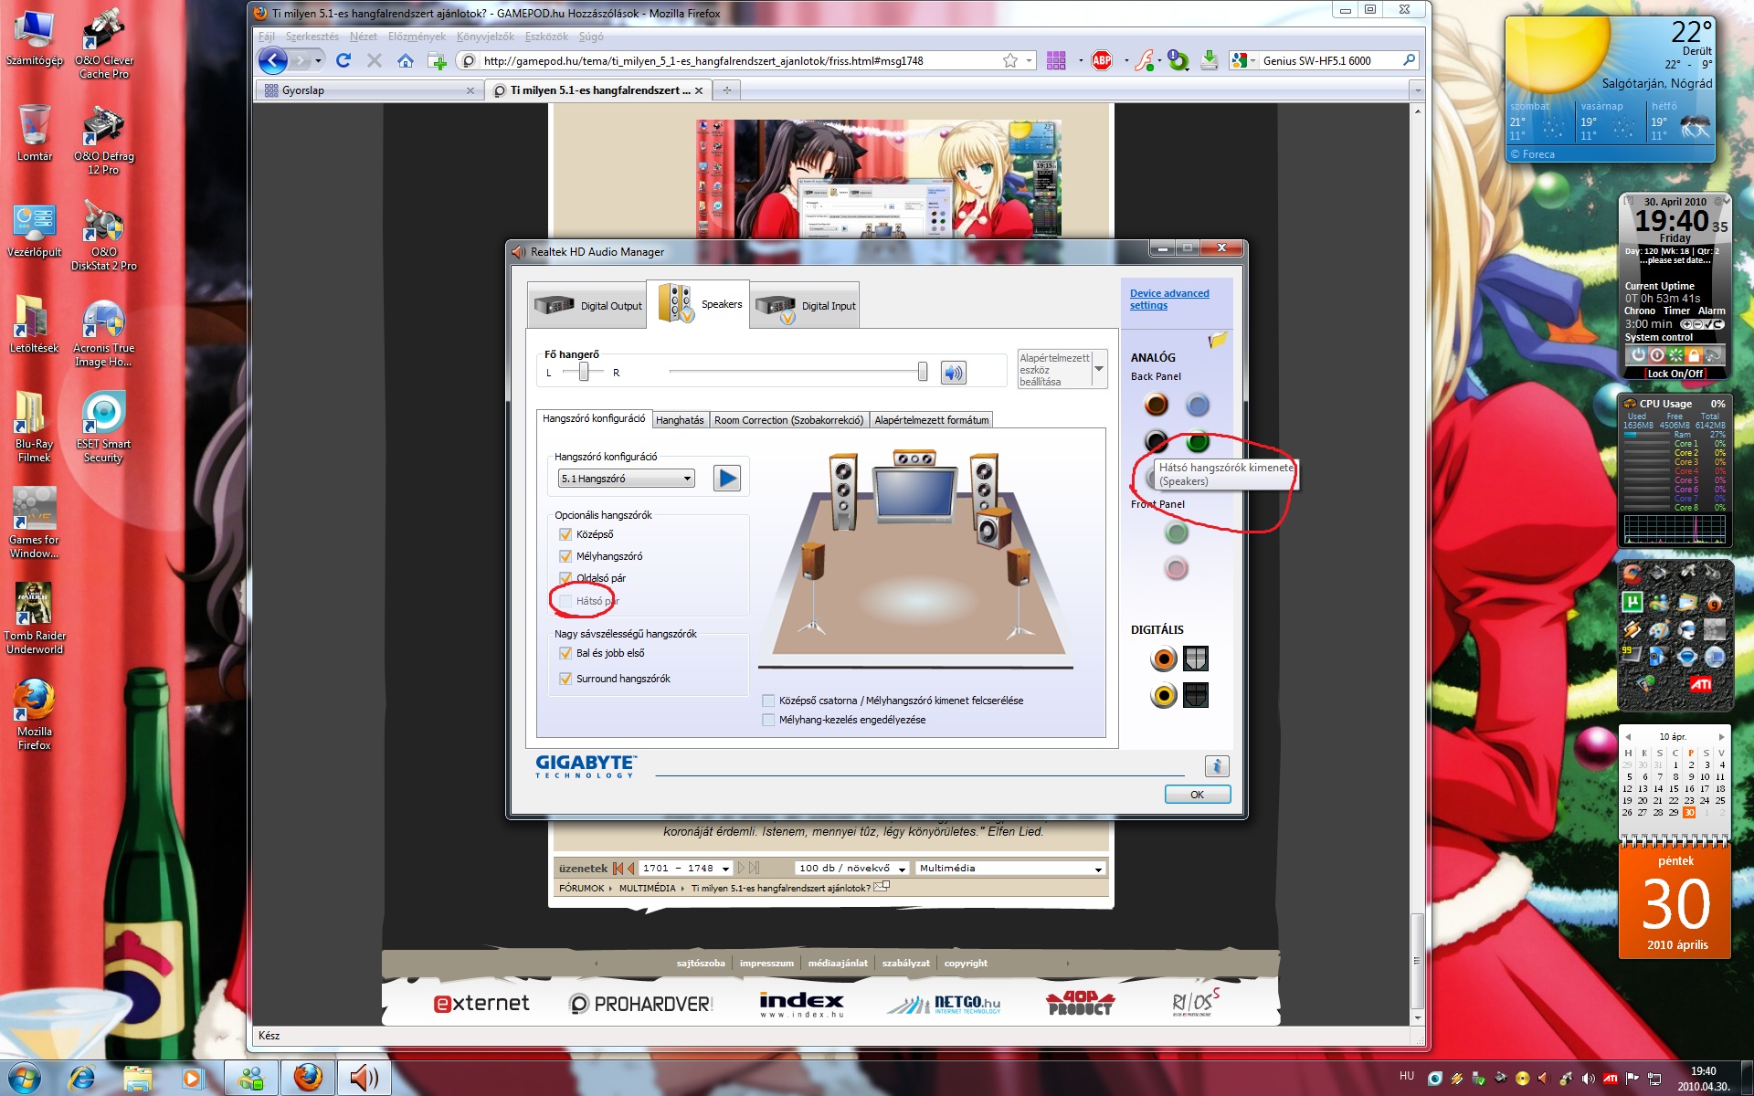Open the impresszum footer link
The width and height of the screenshot is (1754, 1096).
[766, 963]
